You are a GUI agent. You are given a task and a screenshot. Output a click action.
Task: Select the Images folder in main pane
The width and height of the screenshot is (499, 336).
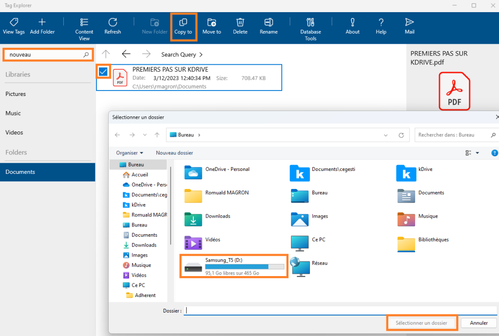(309, 219)
